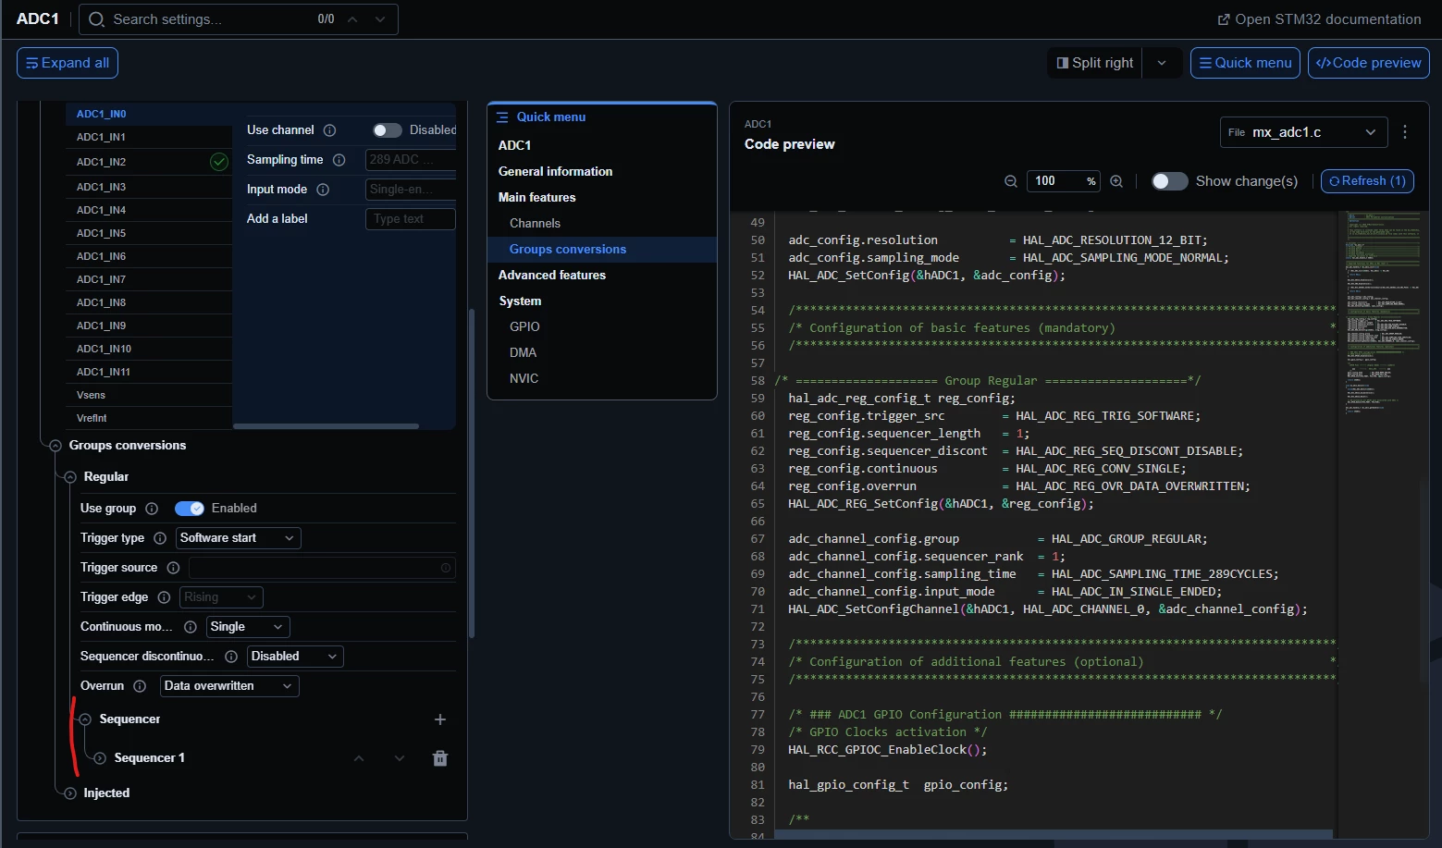The height and width of the screenshot is (848, 1442).
Task: Go to next search result arrow
Action: [x=380, y=19]
